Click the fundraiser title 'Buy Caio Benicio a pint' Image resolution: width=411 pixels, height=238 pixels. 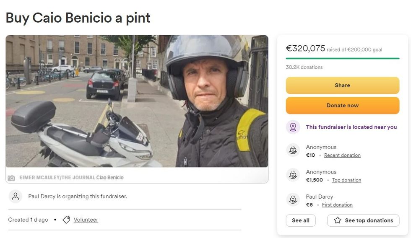[x=78, y=18]
